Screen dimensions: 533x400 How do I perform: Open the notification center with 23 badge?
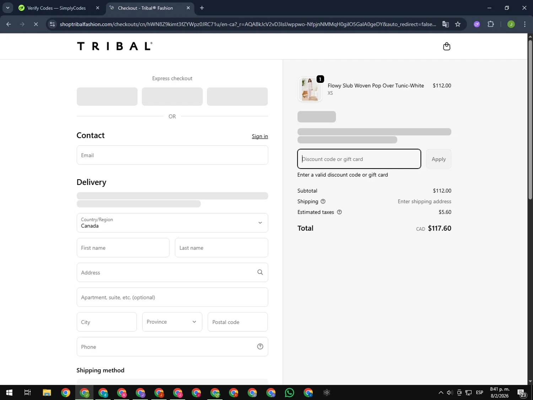pyautogui.click(x=522, y=393)
